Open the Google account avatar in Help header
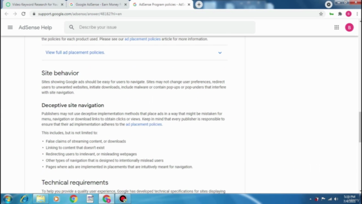The image size is (362, 204). (x=349, y=28)
